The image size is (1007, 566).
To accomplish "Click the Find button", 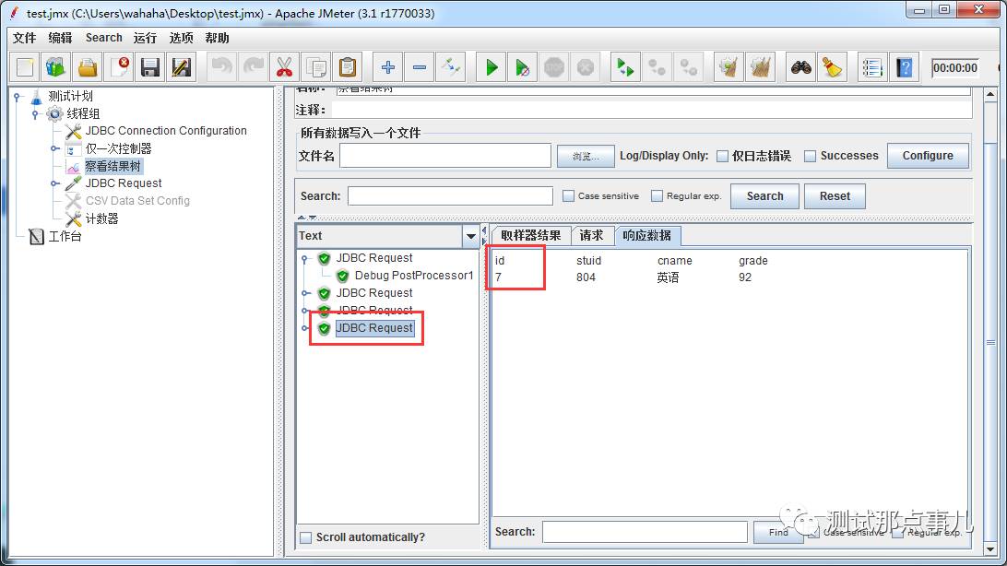I will [777, 532].
